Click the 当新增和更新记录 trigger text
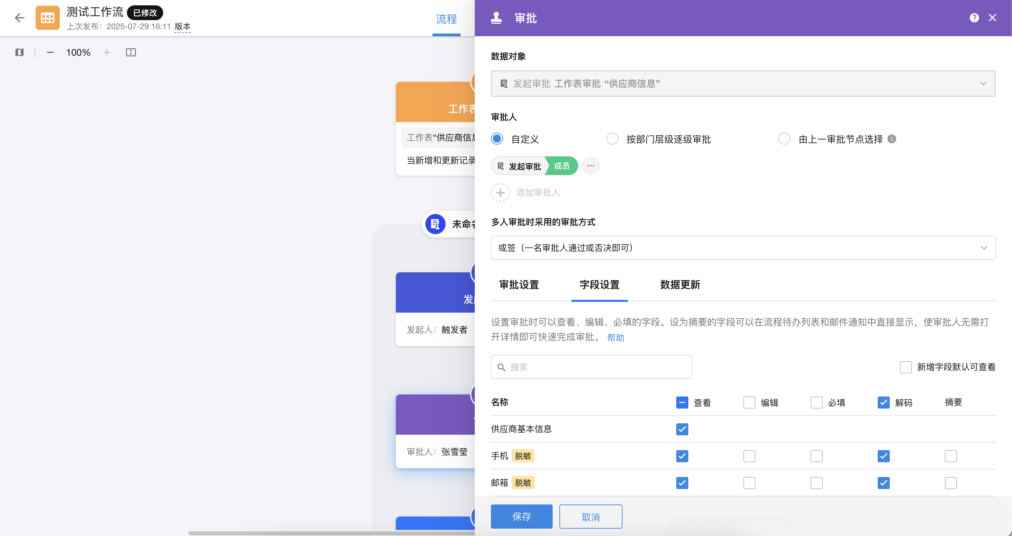1012x536 pixels. 441,160
